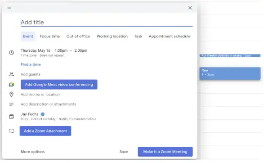Pick the blue event color dot

pos(43,114)
